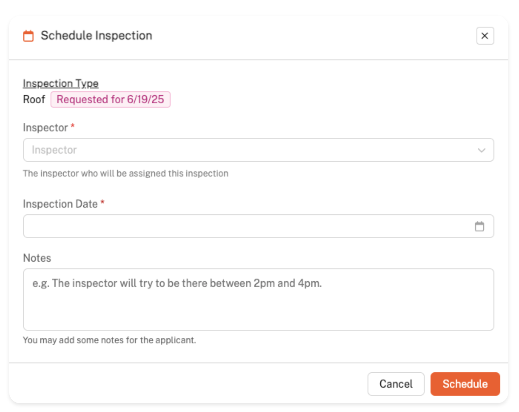The height and width of the screenshot is (412, 519).
Task: Expand the Inspector dropdown chevron arrow
Action: 481,150
